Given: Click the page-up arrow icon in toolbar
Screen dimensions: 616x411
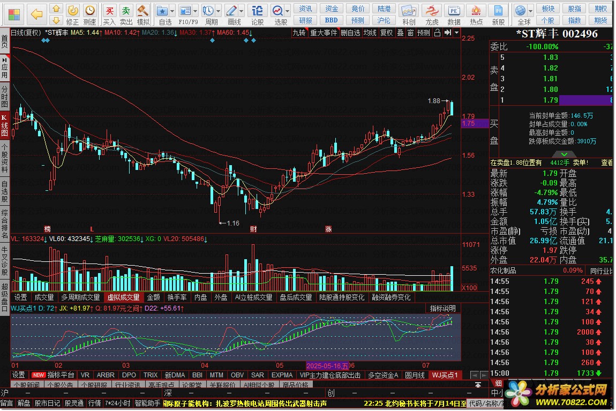Looking at the screenshot, I should coord(56,9).
